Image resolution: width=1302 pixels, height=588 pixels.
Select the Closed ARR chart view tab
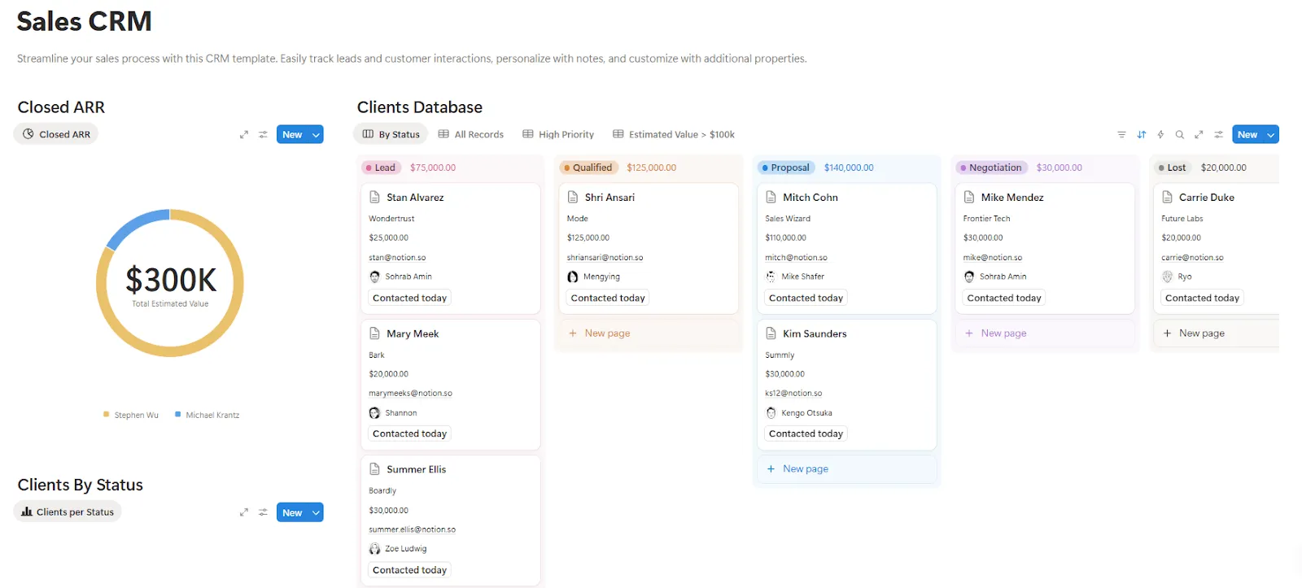pos(56,134)
